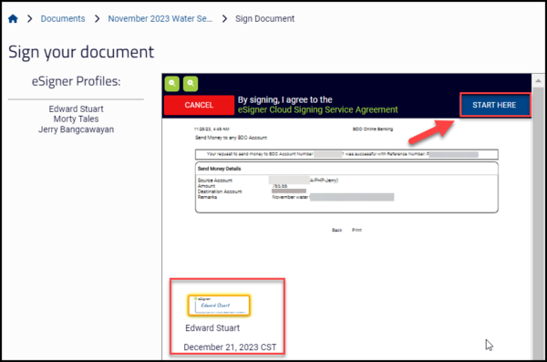Image resolution: width=547 pixels, height=362 pixels.
Task: Click the Print link in document
Action: pyautogui.click(x=356, y=230)
